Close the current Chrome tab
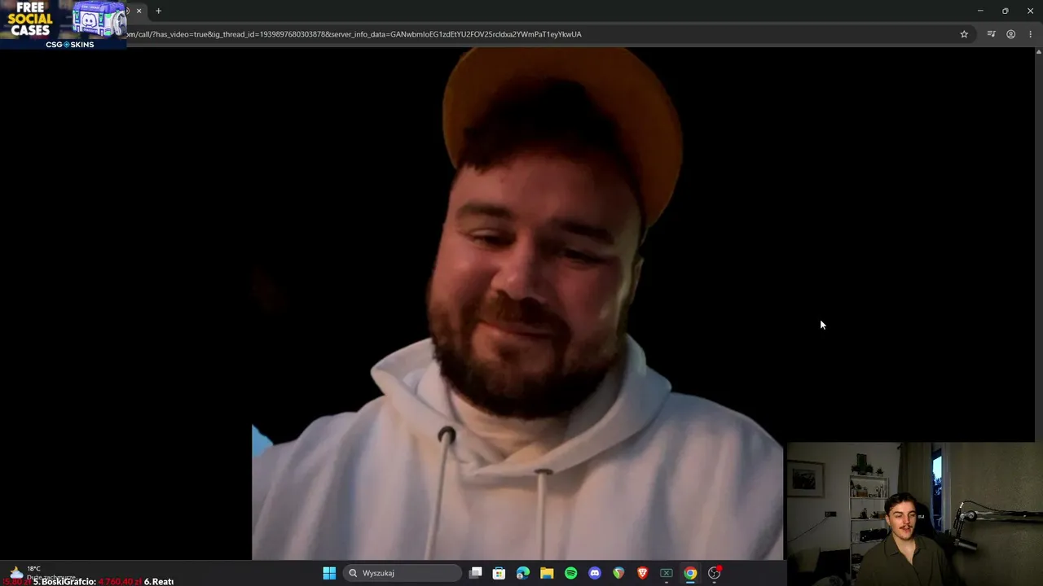The image size is (1043, 586). [139, 11]
